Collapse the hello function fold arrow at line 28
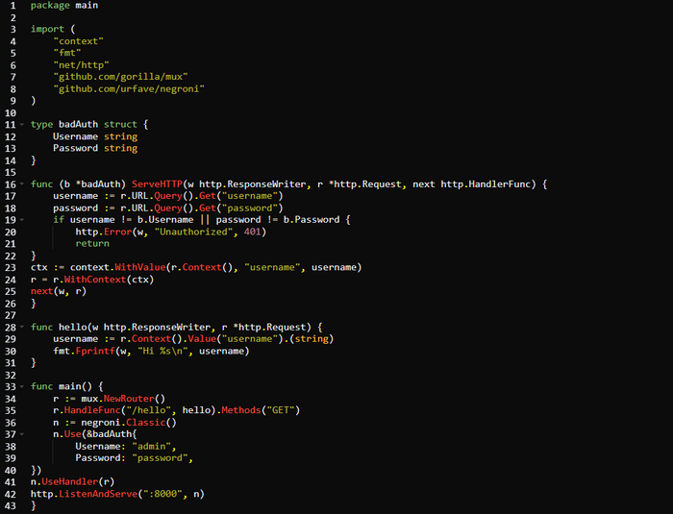Image resolution: width=673 pixels, height=514 pixels. point(22,328)
